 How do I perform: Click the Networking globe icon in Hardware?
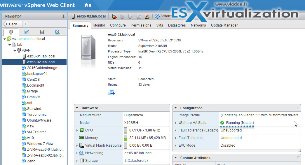81,153
